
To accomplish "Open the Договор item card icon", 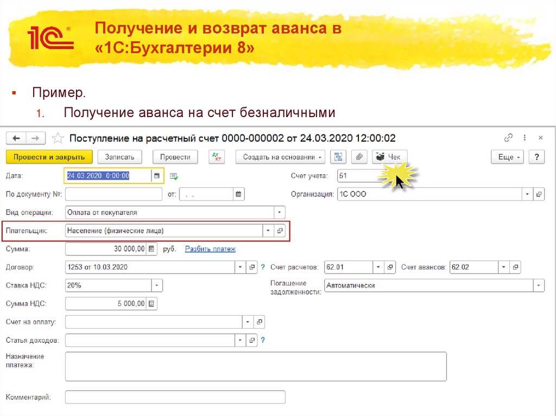I will coord(252,267).
